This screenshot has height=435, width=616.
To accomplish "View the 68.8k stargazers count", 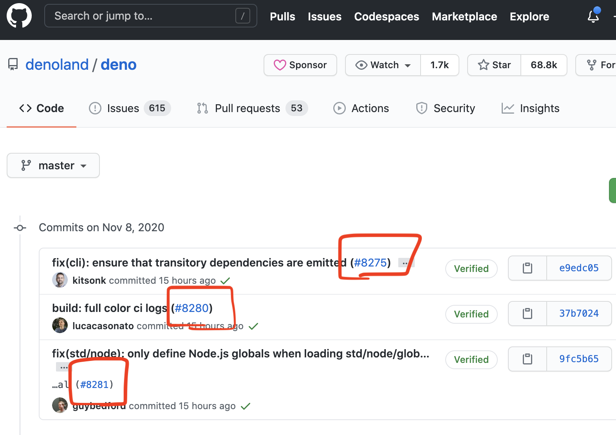I will (544, 65).
